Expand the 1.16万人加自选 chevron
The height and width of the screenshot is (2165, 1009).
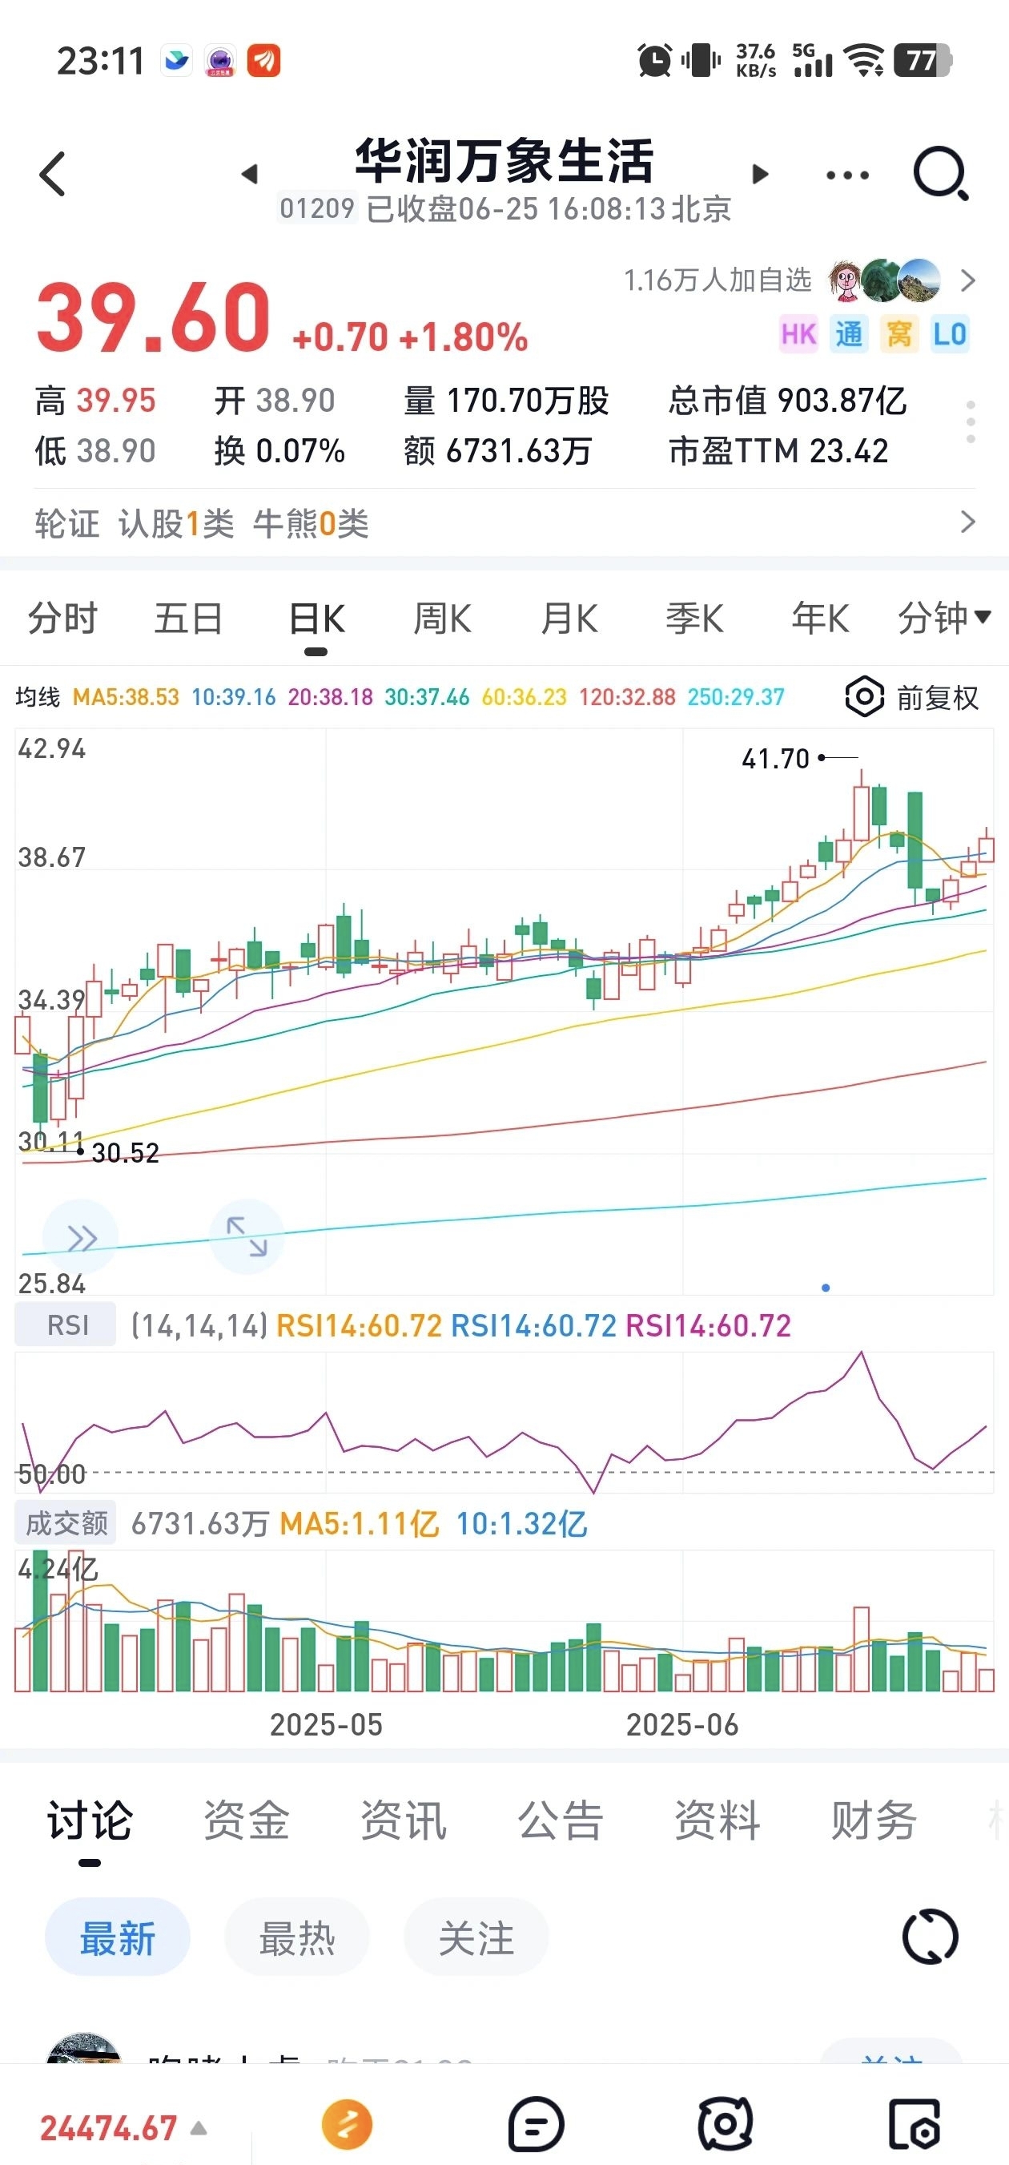point(968,280)
